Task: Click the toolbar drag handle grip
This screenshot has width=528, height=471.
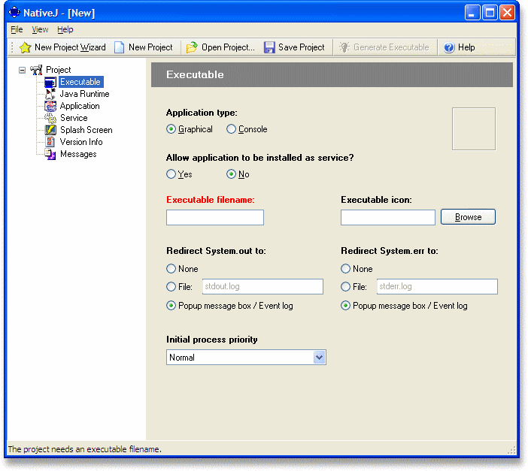Action: [13, 47]
